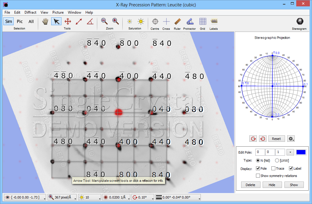Enable the Trace display checkbox

click(274, 168)
